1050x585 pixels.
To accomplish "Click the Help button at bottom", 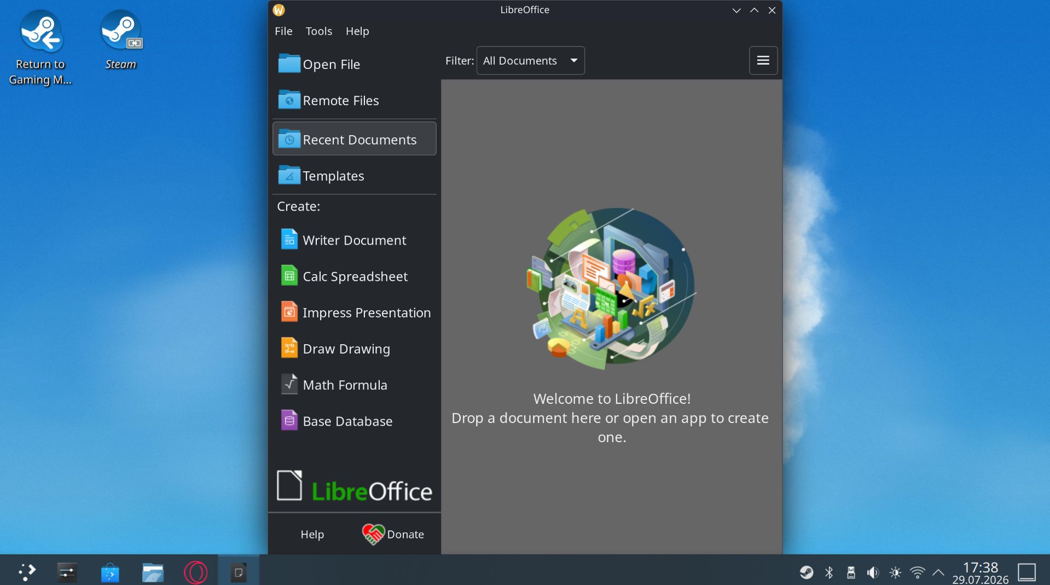I will click(312, 534).
